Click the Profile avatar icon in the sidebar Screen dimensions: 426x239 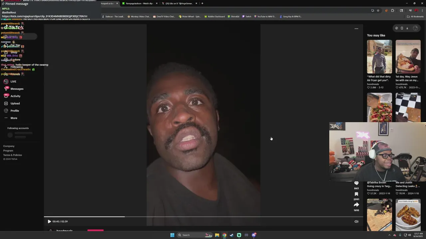pos(6,111)
